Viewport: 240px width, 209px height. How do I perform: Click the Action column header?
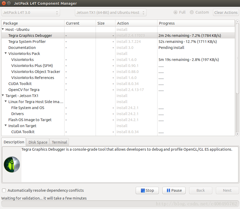point(136,23)
